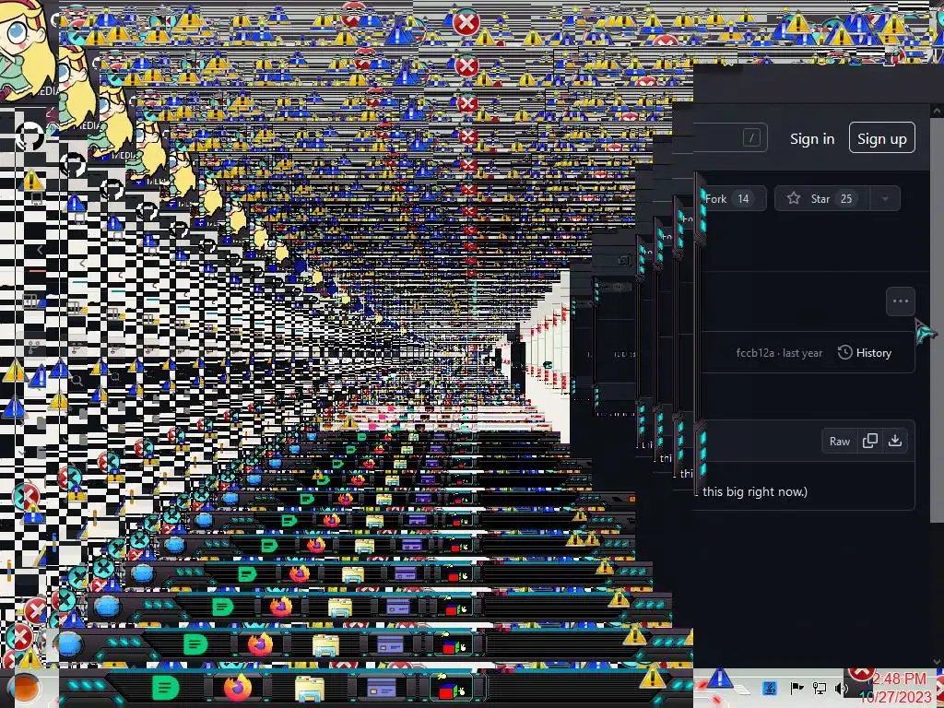Image resolution: width=944 pixels, height=708 pixels.
Task: Open the Start orb on the main taskbar
Action: tap(23, 688)
